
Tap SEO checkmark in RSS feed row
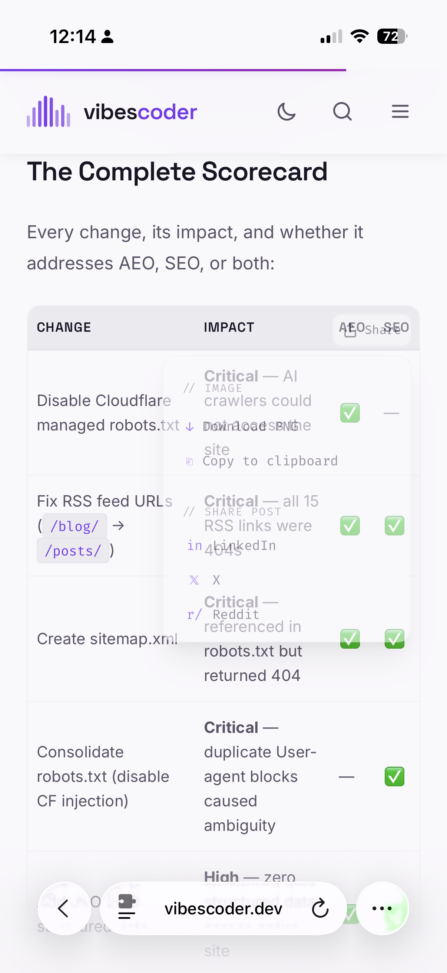394,526
